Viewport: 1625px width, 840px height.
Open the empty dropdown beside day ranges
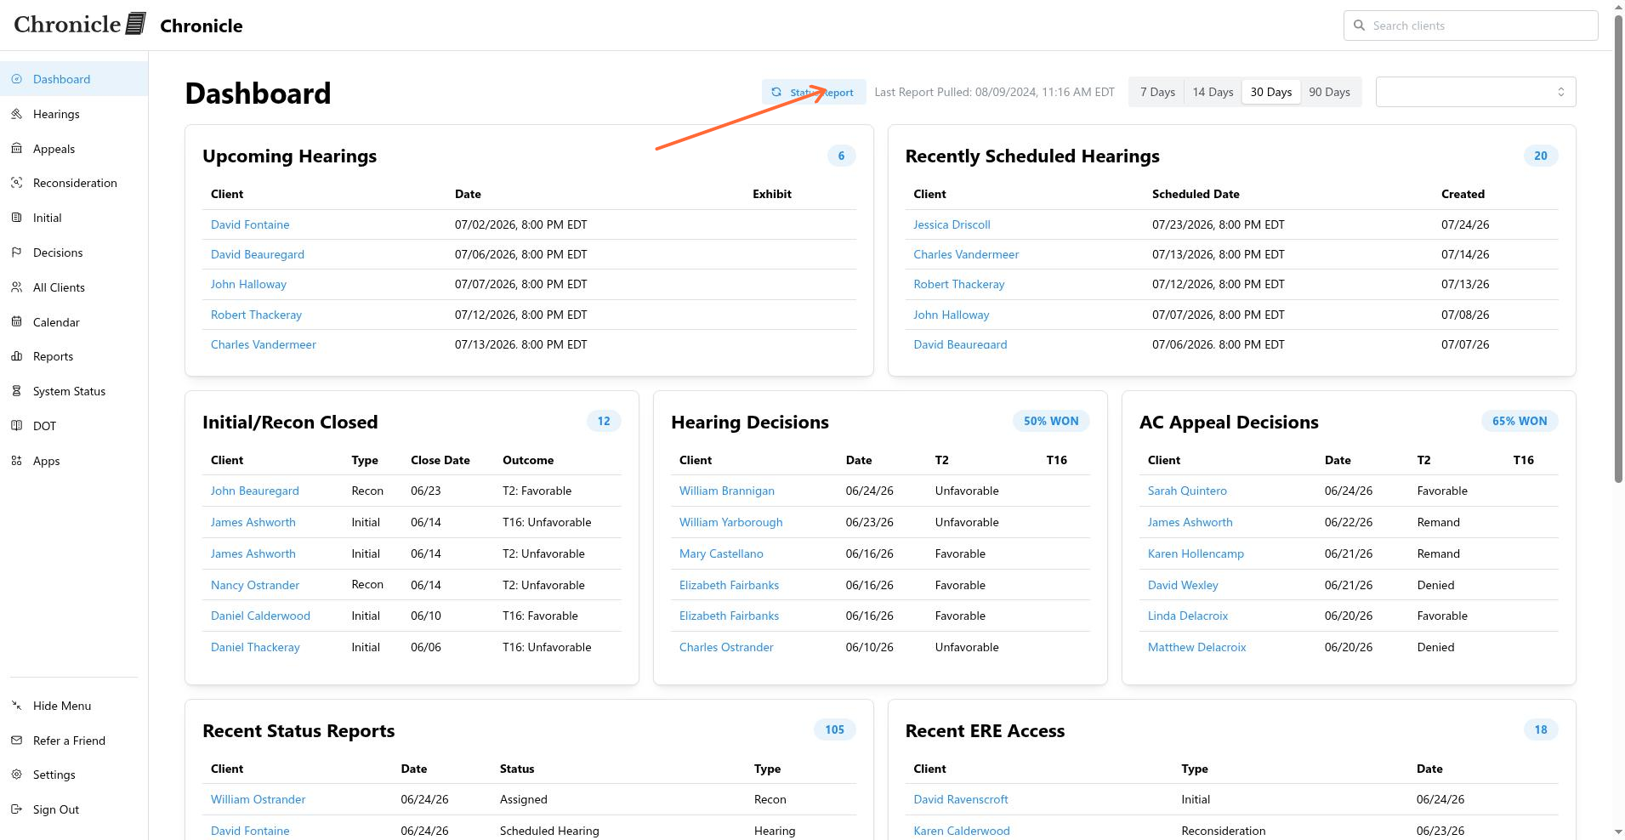point(1475,92)
